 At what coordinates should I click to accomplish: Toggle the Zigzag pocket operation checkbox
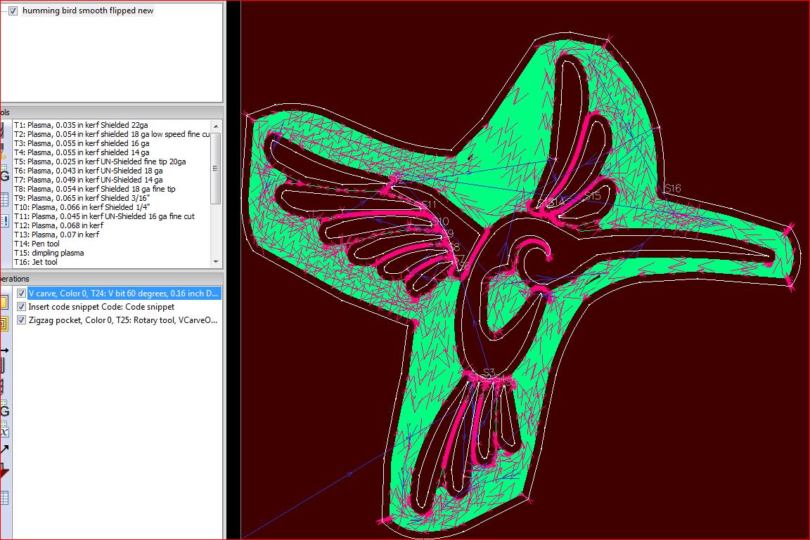coord(22,320)
